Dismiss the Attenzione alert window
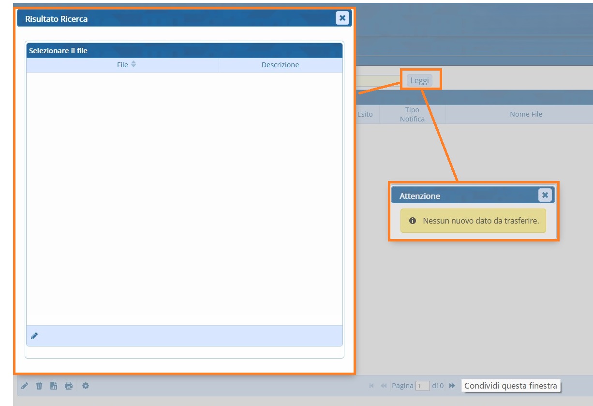 [x=545, y=195]
